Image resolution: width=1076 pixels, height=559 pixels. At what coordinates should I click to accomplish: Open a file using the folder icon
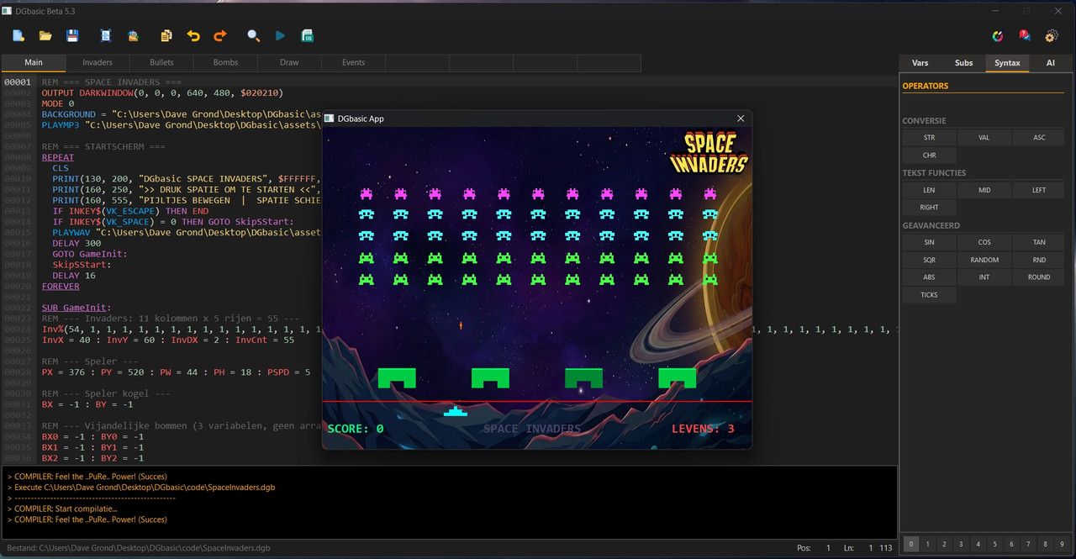[45, 36]
